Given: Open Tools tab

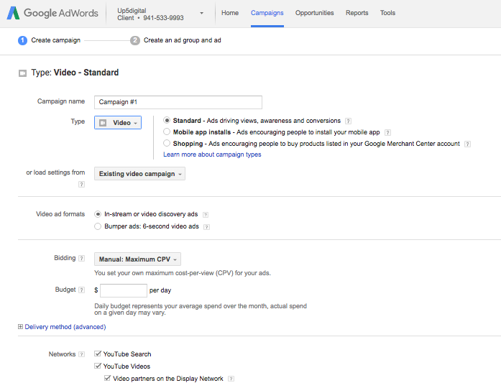Looking at the screenshot, I should (x=387, y=13).
